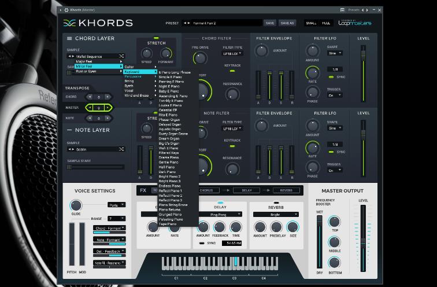This screenshot has width=437, height=287.
Task: Adjust the Frequency Booster Top knob
Action: (x=334, y=222)
